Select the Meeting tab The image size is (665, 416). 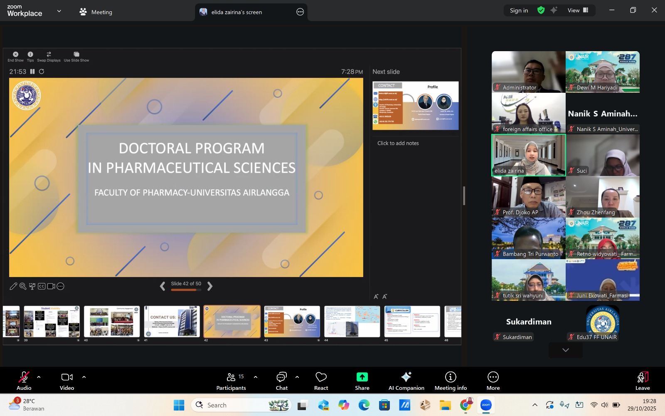coord(96,12)
